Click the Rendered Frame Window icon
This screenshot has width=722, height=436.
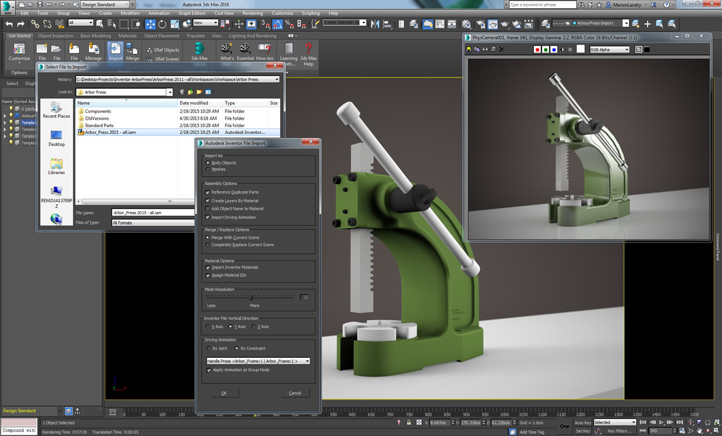pyautogui.click(x=493, y=24)
